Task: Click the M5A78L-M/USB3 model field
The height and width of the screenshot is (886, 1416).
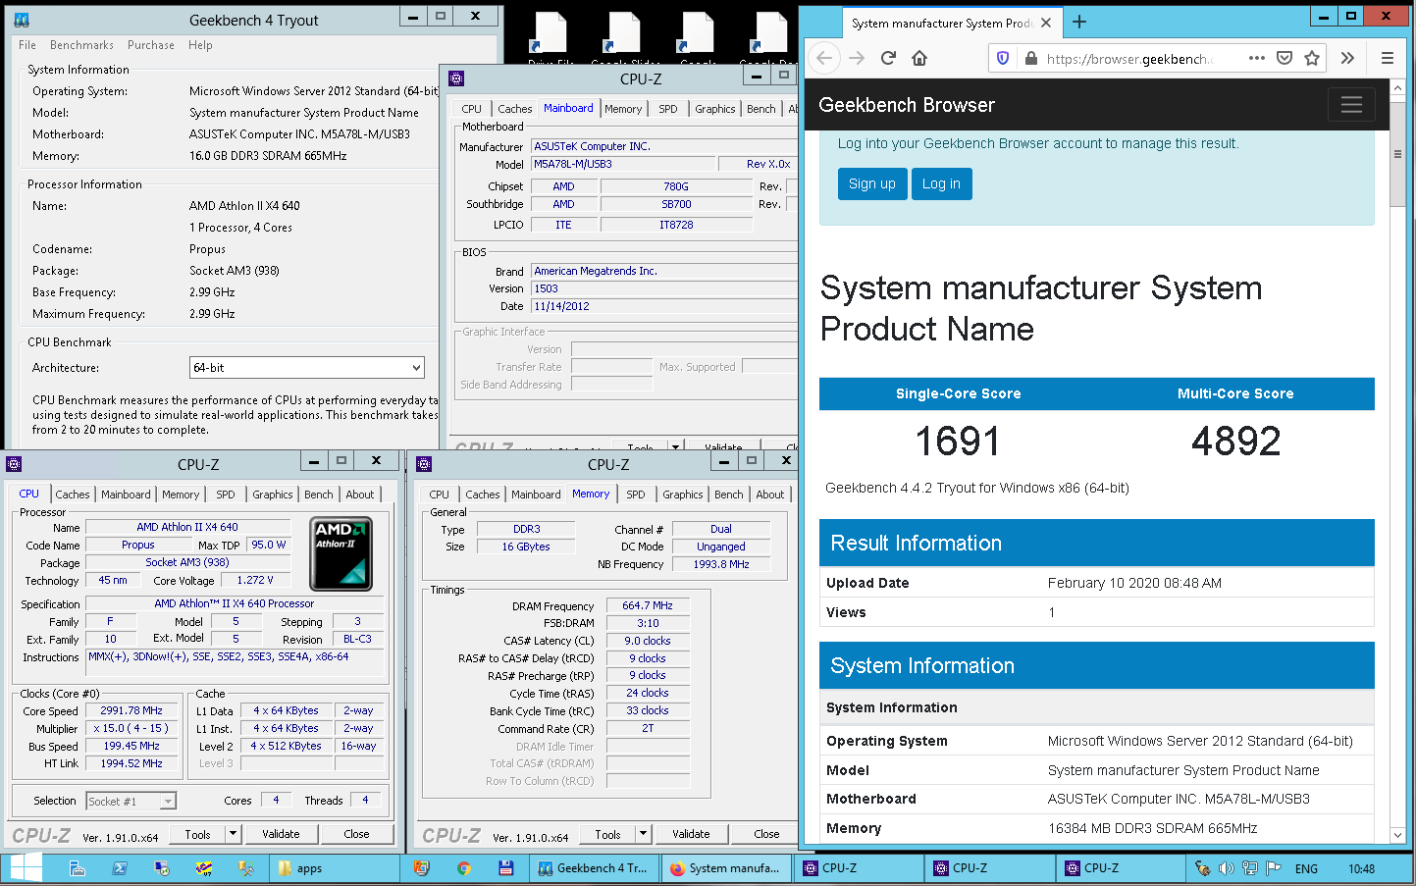Action: click(622, 165)
